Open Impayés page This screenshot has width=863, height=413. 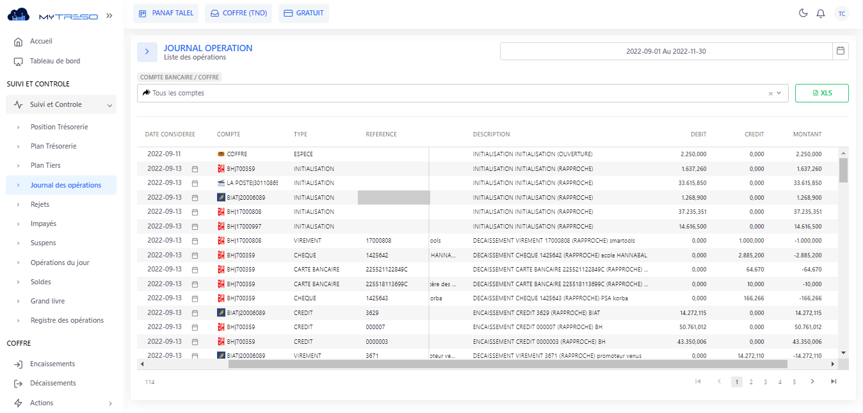tap(44, 223)
